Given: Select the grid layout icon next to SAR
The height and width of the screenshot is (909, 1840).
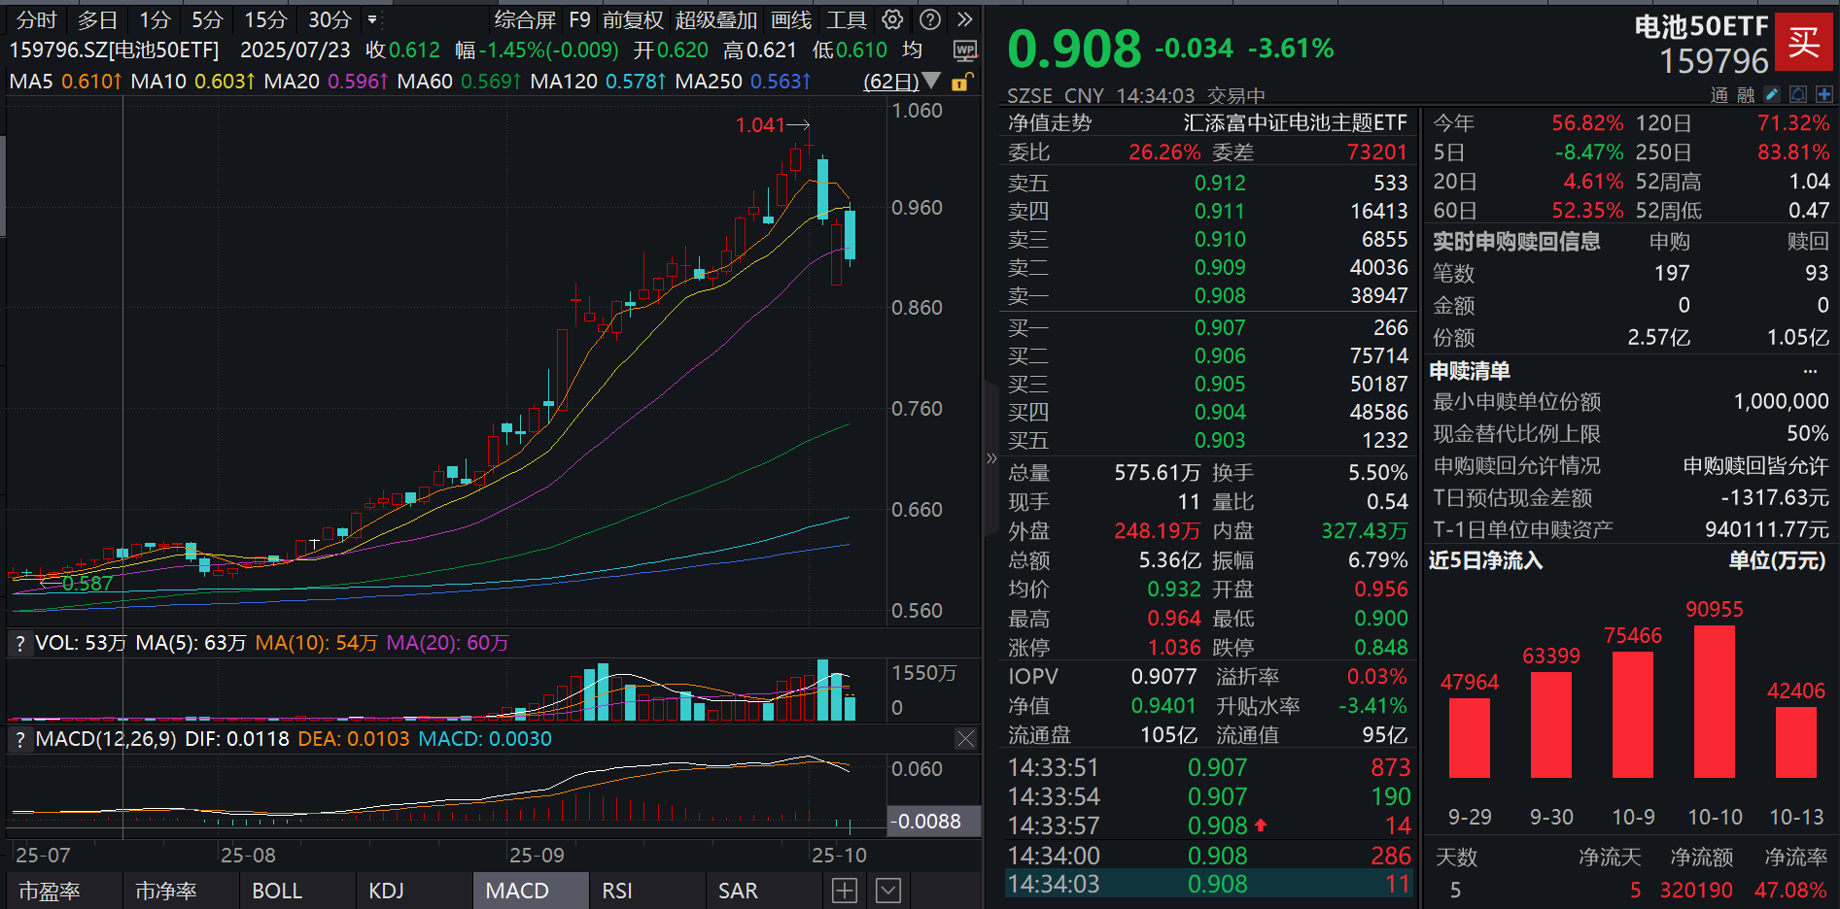Looking at the screenshot, I should coord(844,890).
